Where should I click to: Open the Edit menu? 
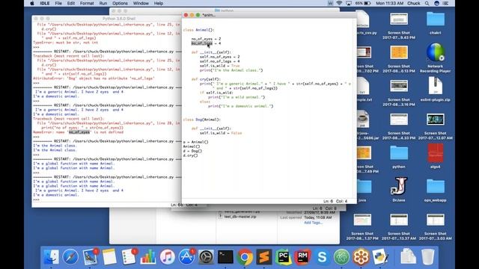click(x=71, y=3)
